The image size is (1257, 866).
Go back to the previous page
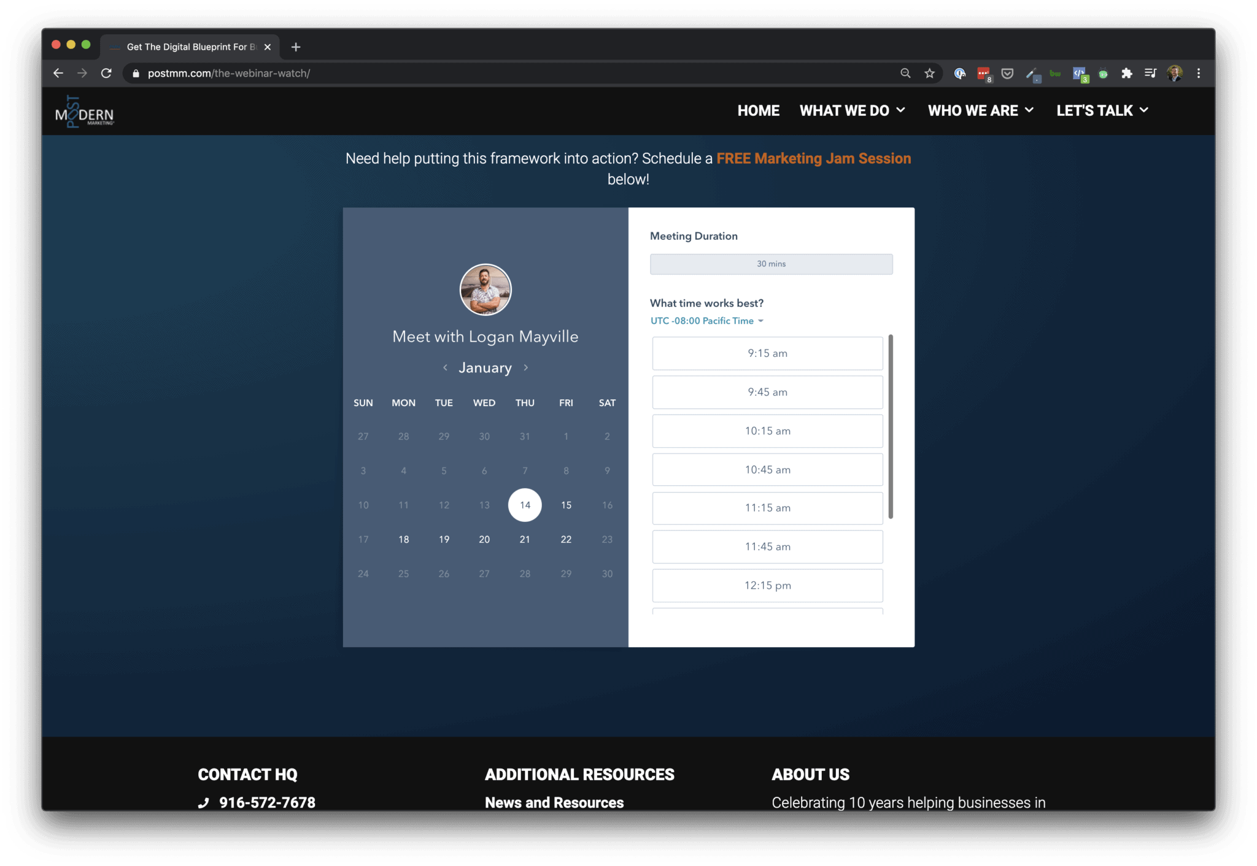point(58,73)
